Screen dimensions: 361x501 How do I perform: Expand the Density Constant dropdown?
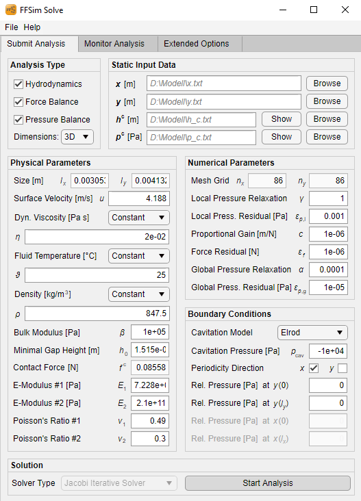138,294
